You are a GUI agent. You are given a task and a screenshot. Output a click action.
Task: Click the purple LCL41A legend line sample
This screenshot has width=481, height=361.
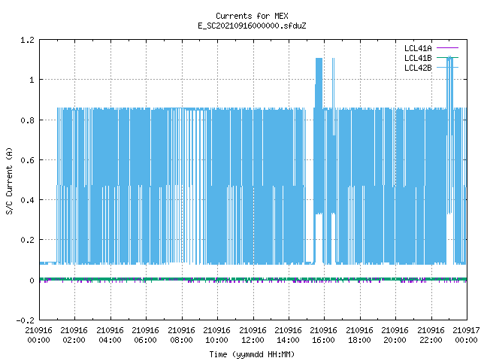coord(447,48)
